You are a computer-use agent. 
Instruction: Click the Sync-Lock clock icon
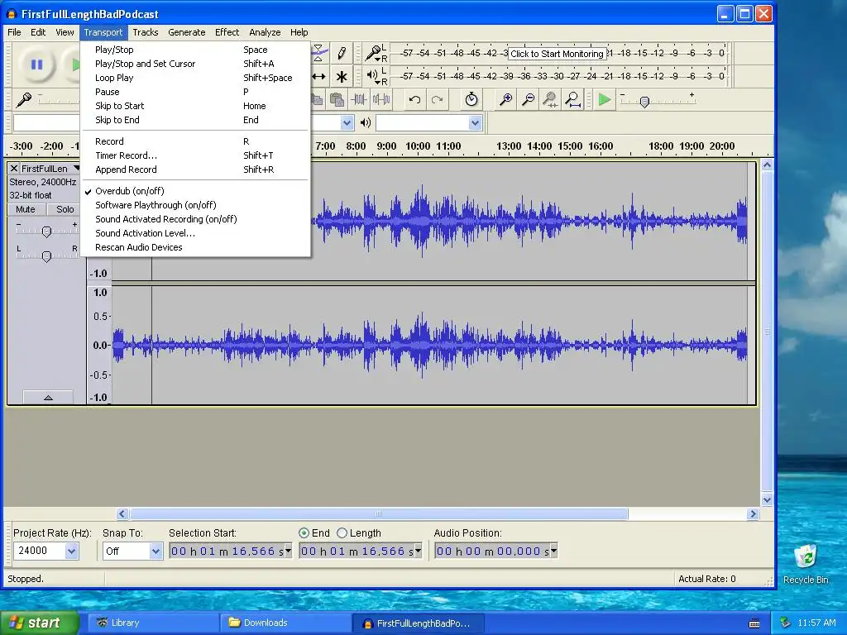[x=471, y=99]
